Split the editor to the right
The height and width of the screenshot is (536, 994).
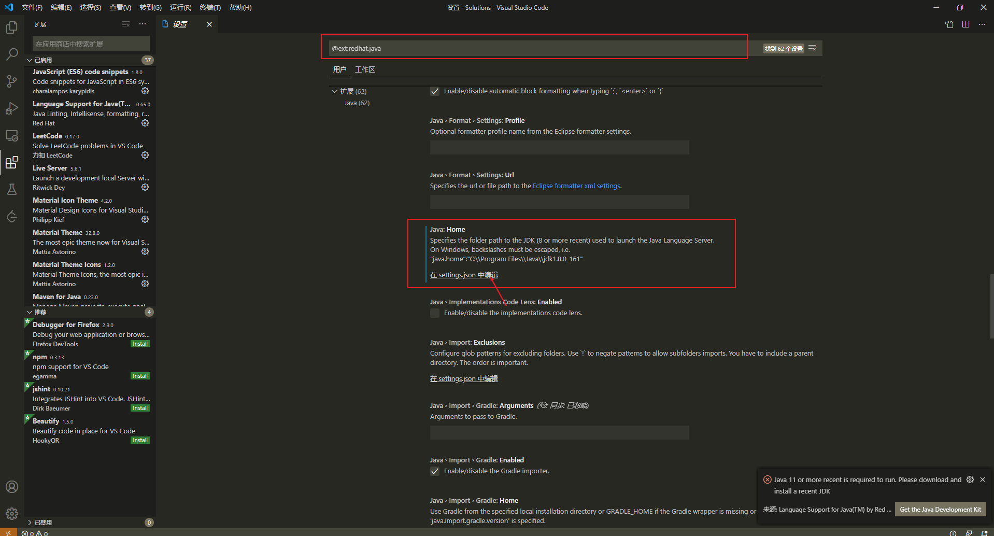[966, 24]
